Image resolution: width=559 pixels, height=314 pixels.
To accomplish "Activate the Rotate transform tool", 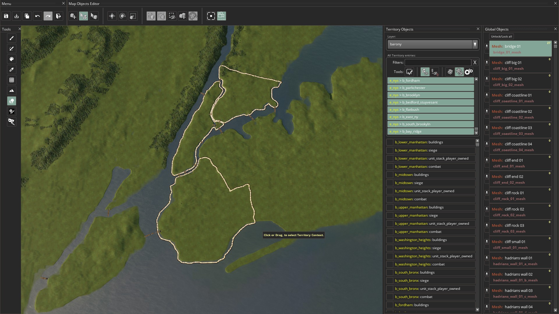I will pyautogui.click(x=122, y=16).
